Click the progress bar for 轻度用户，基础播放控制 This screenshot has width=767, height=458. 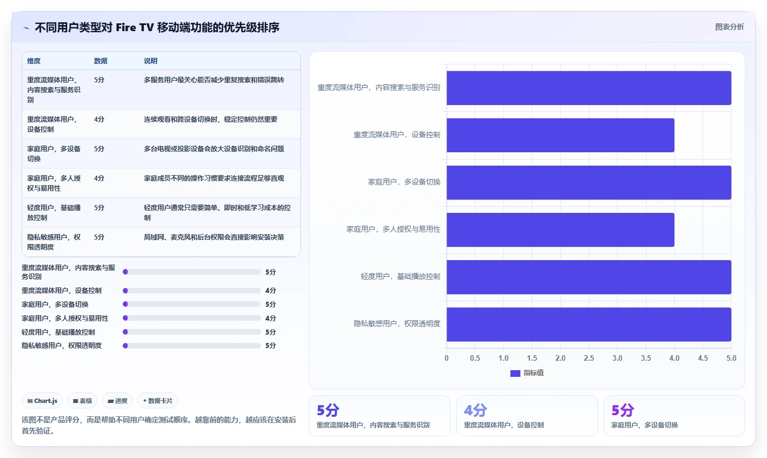192,332
